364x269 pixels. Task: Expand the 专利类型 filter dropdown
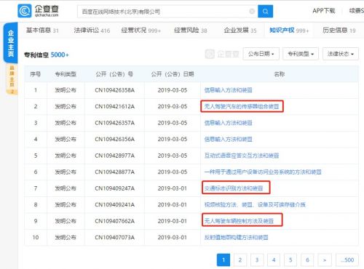pos(301,54)
